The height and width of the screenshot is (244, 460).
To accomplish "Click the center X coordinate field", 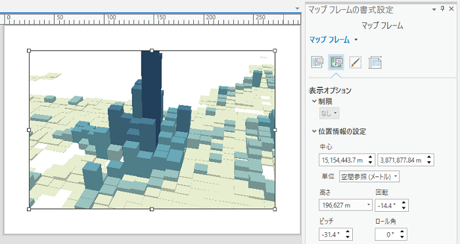I will point(342,160).
